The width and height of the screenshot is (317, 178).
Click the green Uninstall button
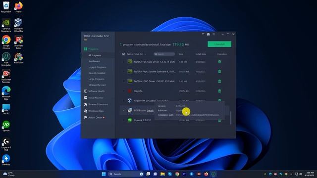219,44
